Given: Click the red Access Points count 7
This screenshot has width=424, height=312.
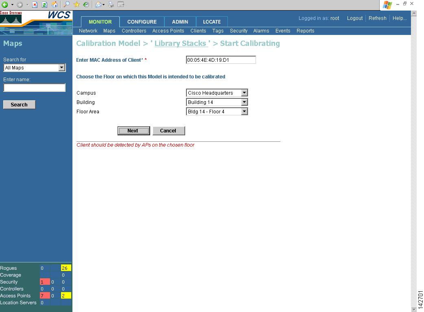Looking at the screenshot, I should [45, 295].
